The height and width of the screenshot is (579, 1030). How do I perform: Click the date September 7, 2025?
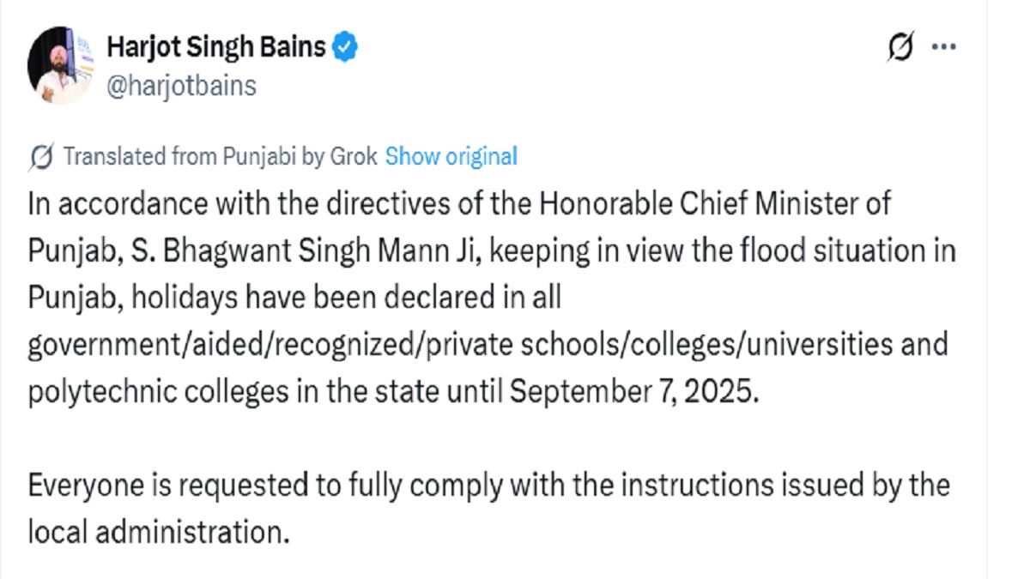(x=635, y=391)
